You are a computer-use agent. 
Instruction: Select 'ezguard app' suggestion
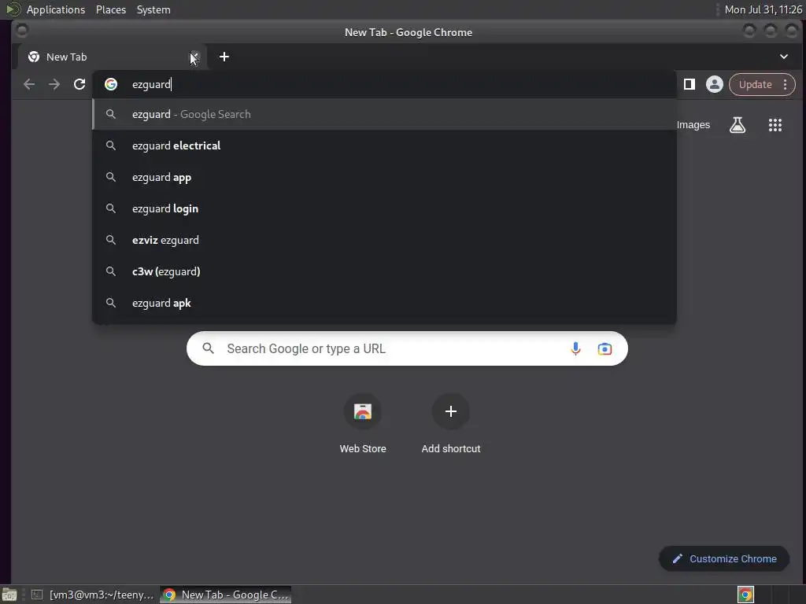tap(384, 177)
